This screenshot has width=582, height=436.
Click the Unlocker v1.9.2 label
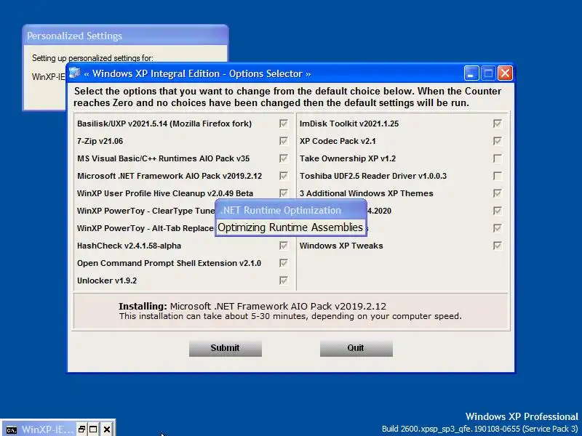(107, 280)
